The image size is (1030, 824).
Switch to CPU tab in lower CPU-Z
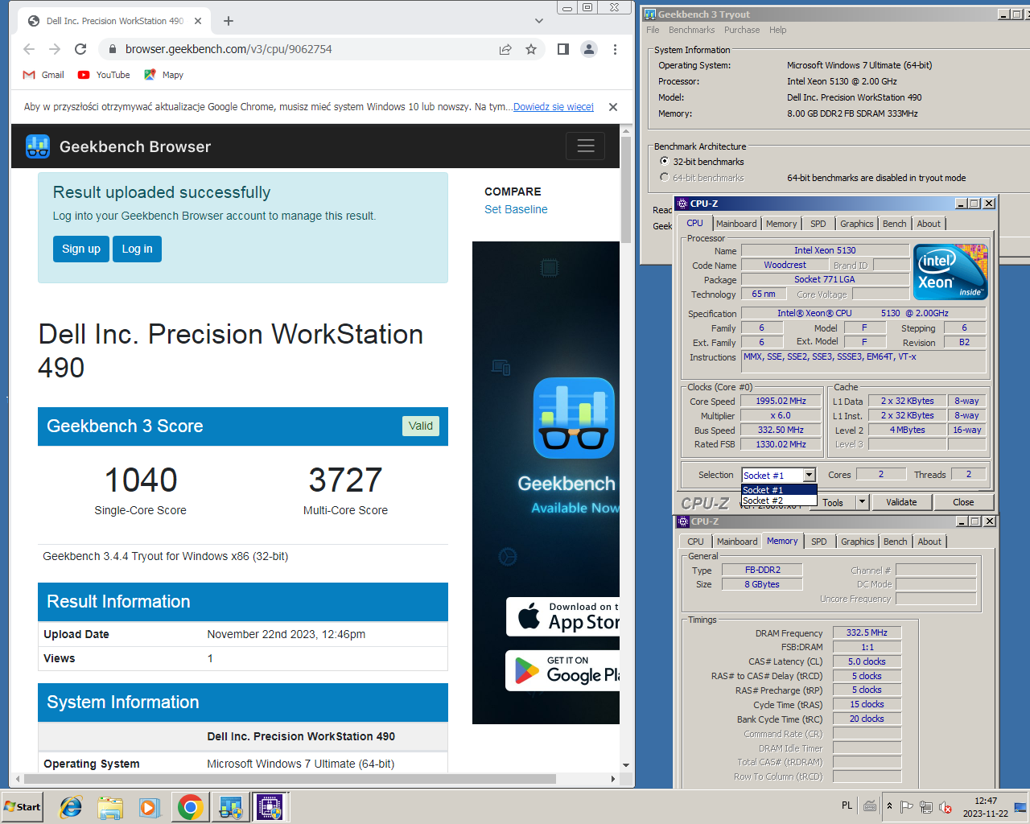click(695, 542)
